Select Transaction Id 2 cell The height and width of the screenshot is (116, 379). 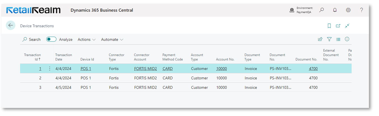click(x=40, y=78)
